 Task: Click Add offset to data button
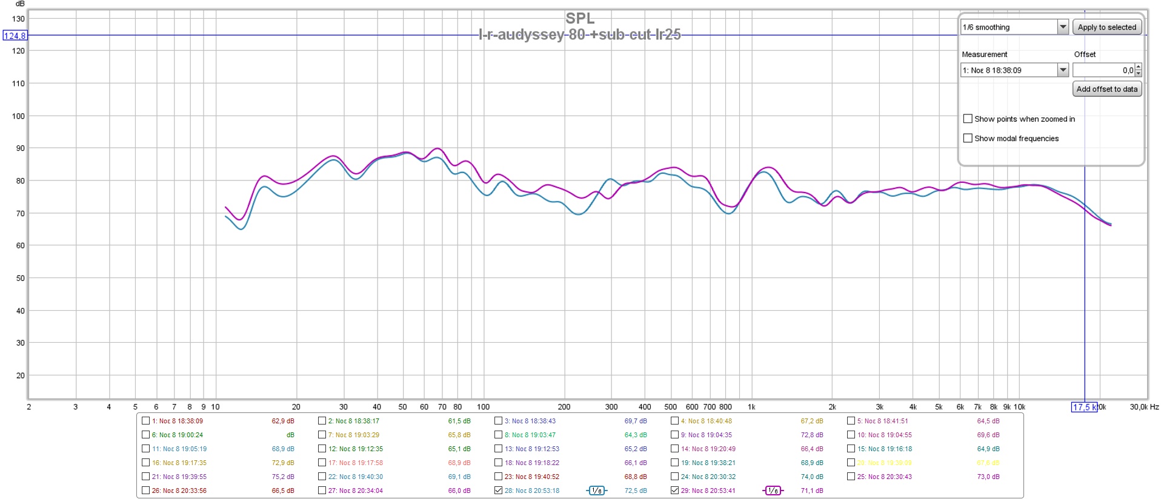1106,89
